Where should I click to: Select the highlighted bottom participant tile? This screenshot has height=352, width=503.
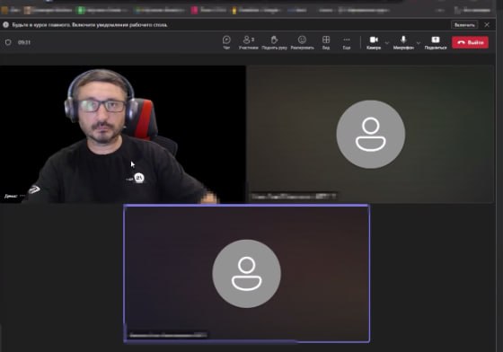tap(246, 274)
